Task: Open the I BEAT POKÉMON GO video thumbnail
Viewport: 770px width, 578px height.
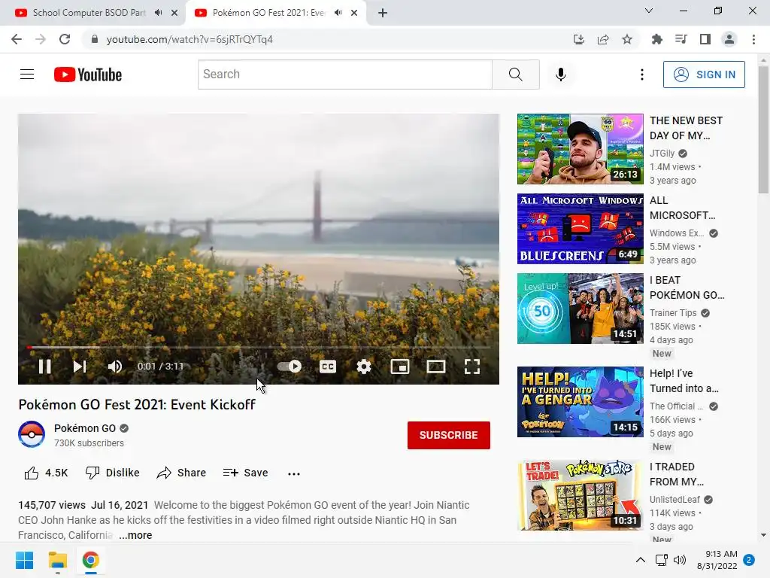Action: tap(580, 308)
